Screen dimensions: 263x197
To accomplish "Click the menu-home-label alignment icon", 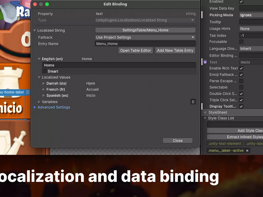I will click(28, 92).
